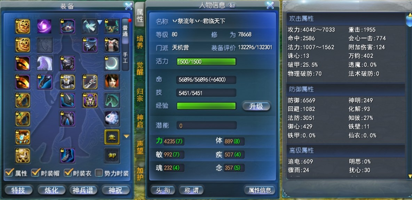Select the green horse mount icon

[x=112, y=100]
